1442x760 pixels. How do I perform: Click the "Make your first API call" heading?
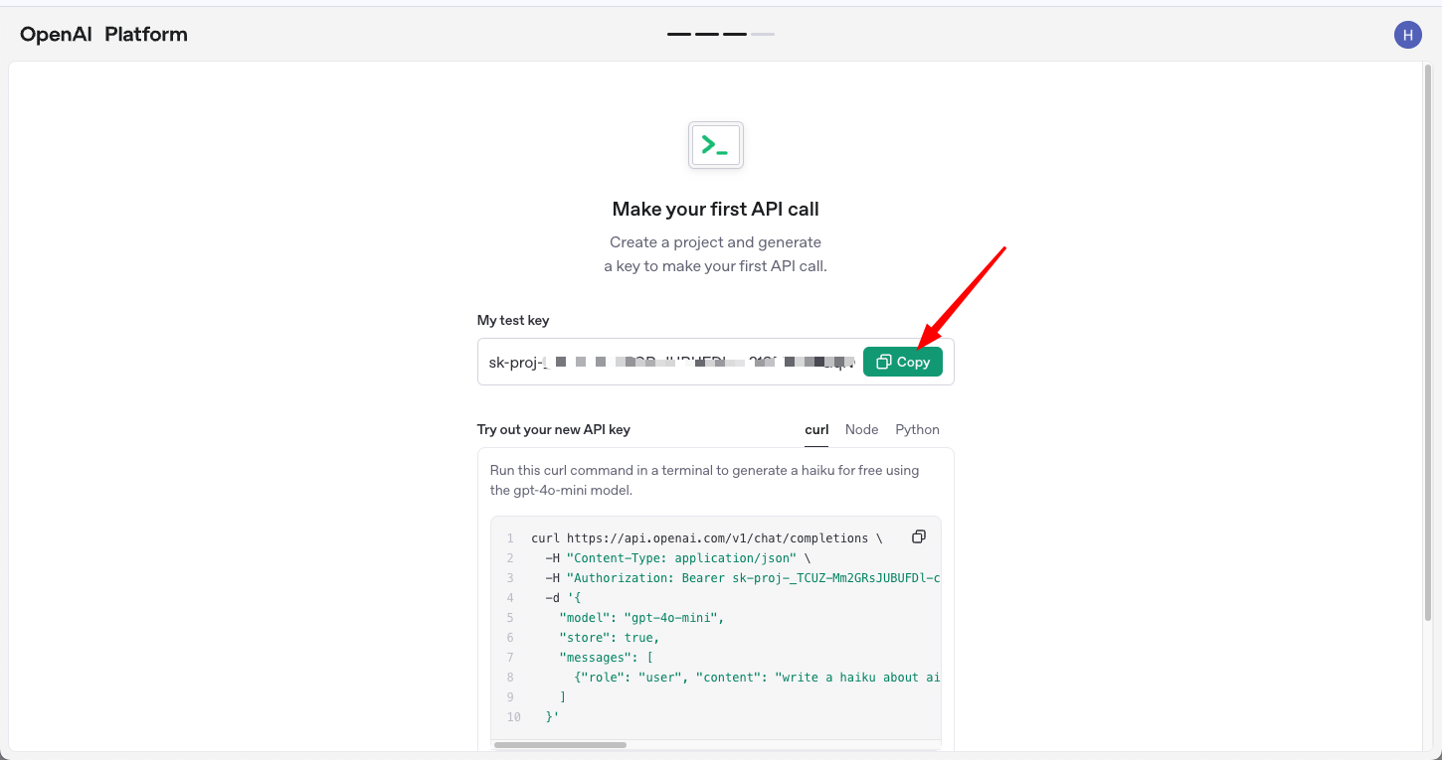[715, 210]
